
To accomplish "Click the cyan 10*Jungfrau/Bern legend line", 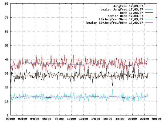I will [149, 19].
